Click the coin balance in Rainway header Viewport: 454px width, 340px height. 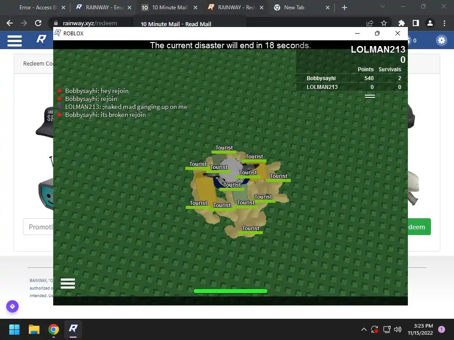tap(412, 40)
